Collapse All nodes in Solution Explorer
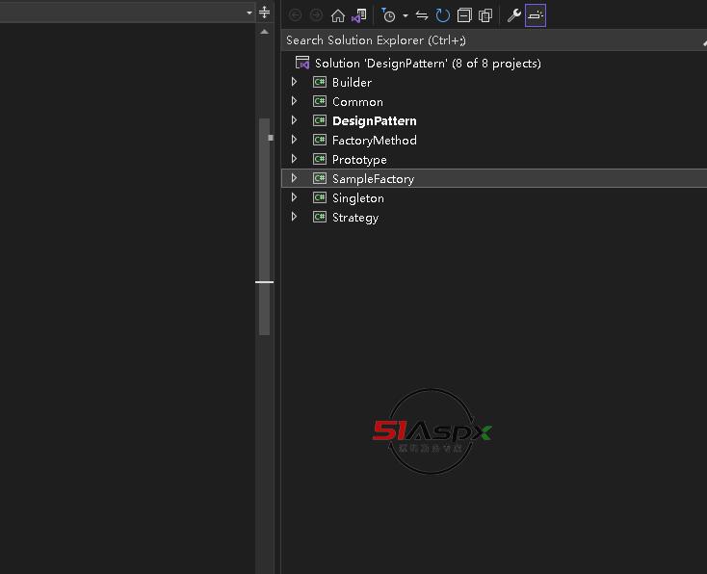707x574 pixels. point(464,15)
